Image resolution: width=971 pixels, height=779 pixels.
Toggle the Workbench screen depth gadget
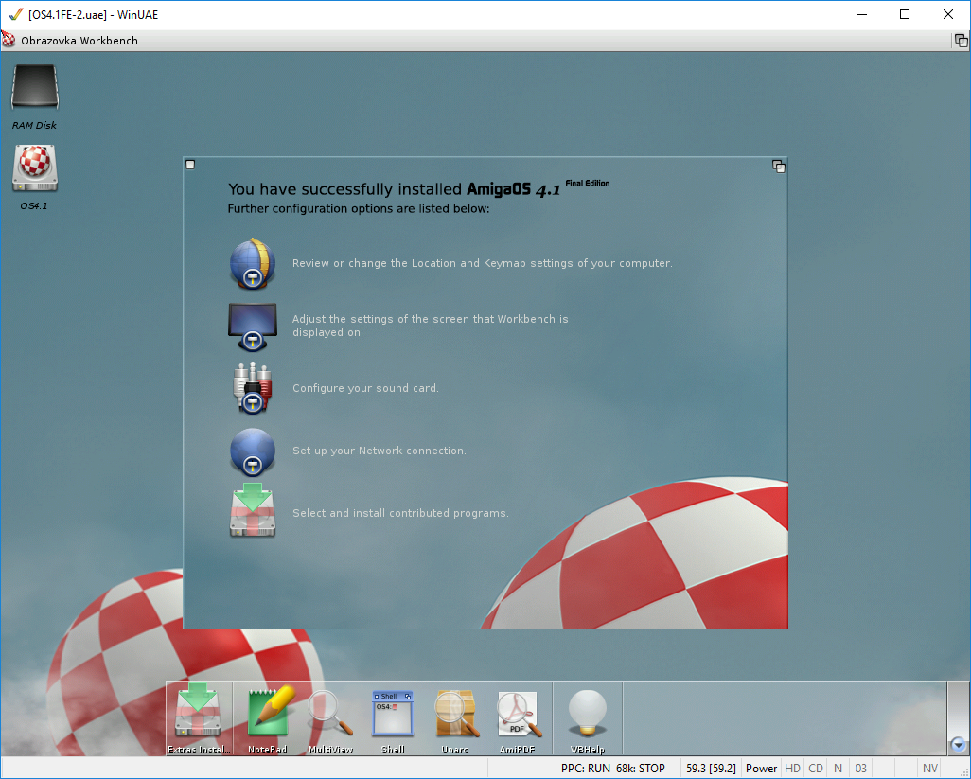point(961,41)
